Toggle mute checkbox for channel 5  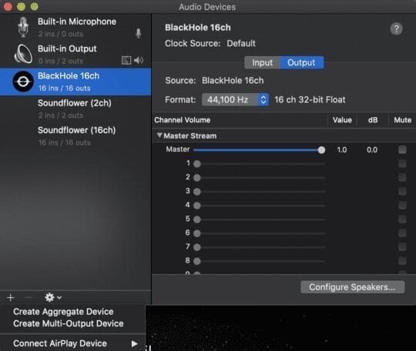click(x=402, y=219)
